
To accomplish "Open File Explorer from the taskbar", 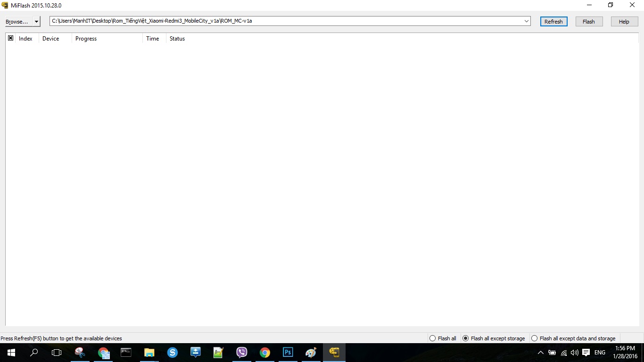I will (x=149, y=353).
